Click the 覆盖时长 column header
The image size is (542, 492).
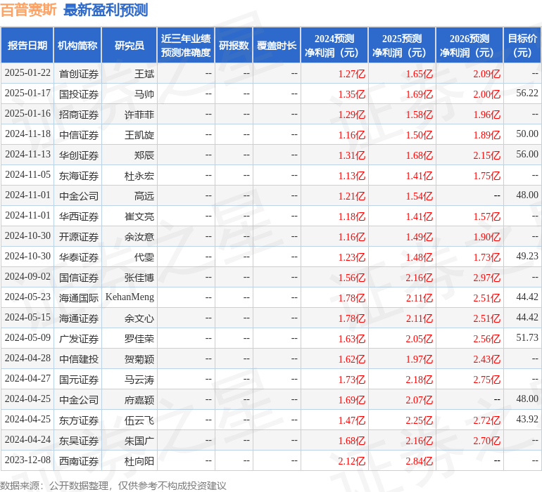pyautogui.click(x=277, y=45)
